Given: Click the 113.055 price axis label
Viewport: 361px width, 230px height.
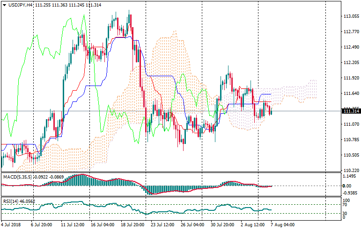Looking at the screenshot, I should (x=351, y=16).
